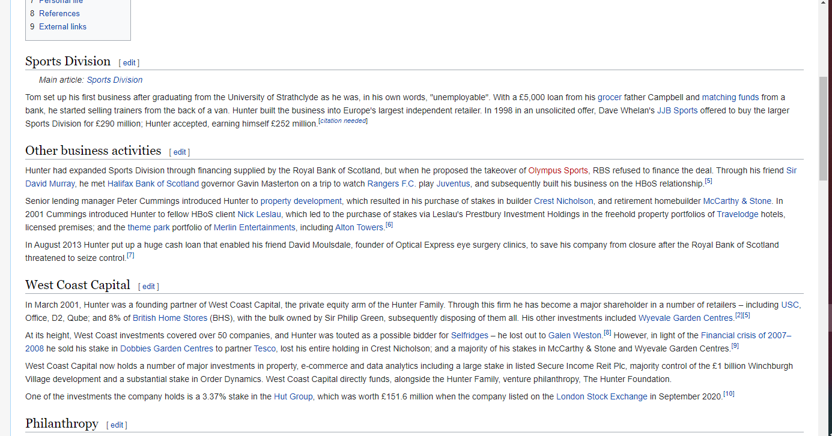Visit the Merlin Entertainments article

[255, 227]
